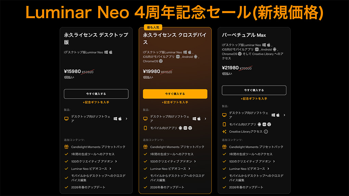
Task: Click the gift icon in the Perpetual Max card
Action: [224, 147]
